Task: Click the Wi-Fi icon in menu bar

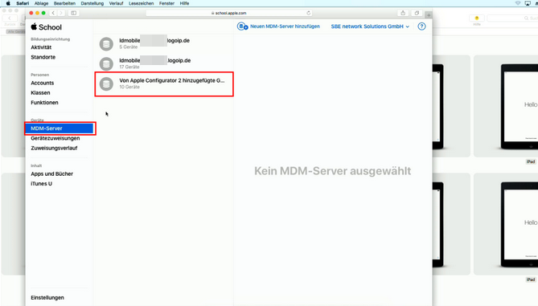Action: point(518,3)
